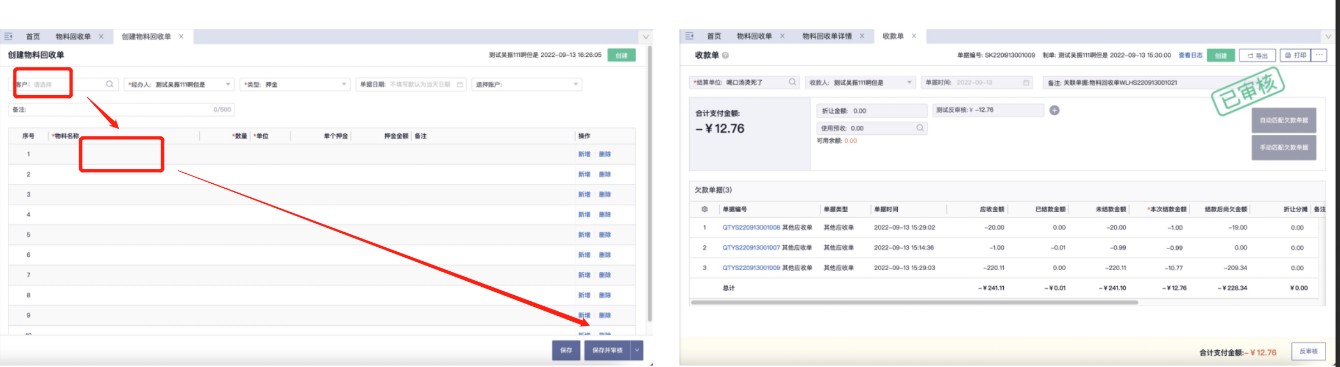
Task: Click the 备注 input field with 0/500 counter
Action: point(112,110)
